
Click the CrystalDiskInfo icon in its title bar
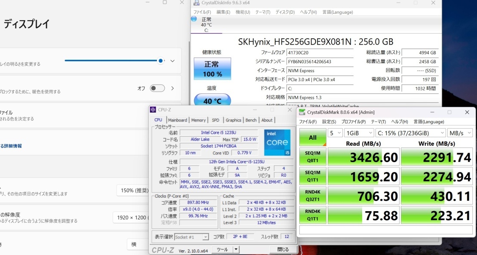196,3
